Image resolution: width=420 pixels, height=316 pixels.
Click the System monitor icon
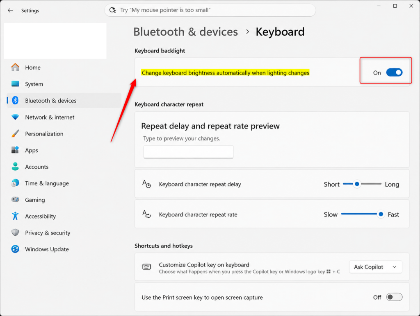(x=15, y=84)
